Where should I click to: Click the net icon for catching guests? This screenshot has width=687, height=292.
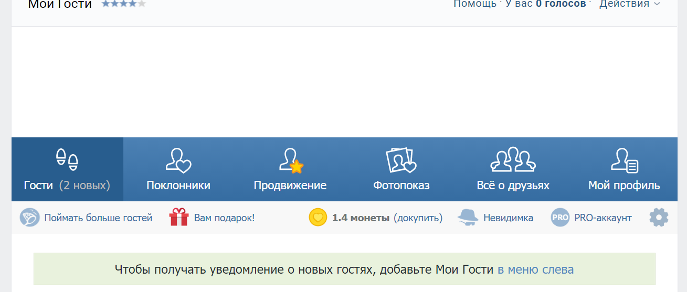(30, 218)
